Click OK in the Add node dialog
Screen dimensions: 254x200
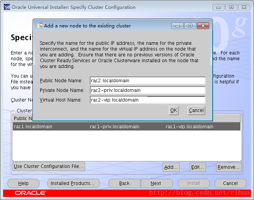173,110
